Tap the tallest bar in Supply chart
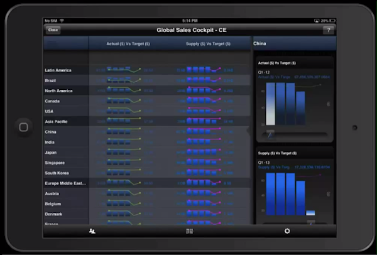The height and width of the screenshot is (255, 377). coord(271,195)
